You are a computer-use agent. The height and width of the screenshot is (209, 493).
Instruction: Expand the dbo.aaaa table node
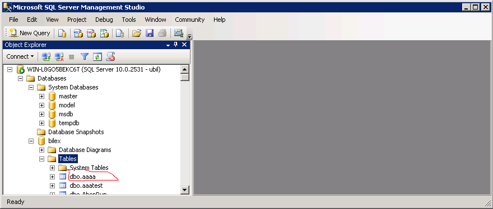coord(52,177)
